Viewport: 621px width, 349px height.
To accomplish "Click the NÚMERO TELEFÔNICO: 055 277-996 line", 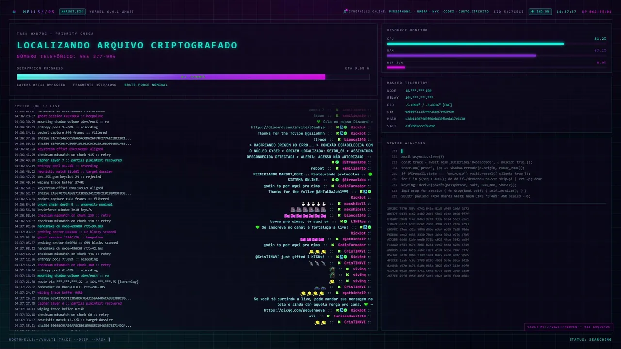I will [66, 57].
